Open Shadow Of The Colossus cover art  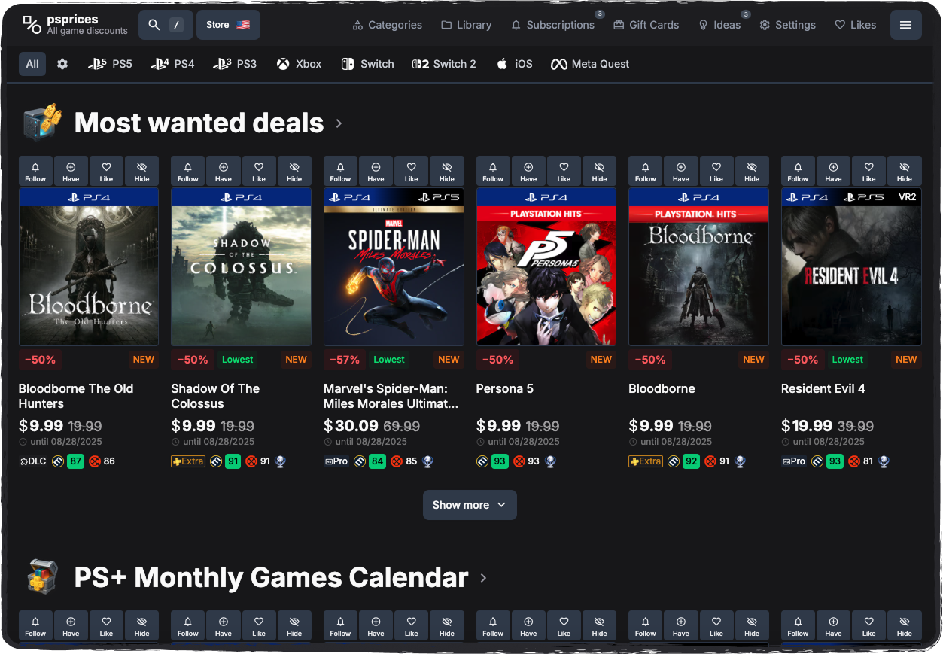click(242, 267)
